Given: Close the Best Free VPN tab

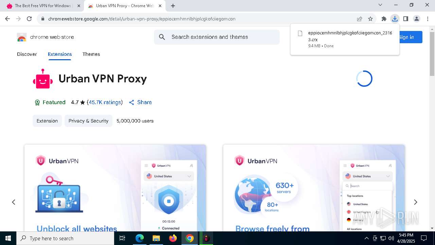Looking at the screenshot, I should click(x=79, y=6).
